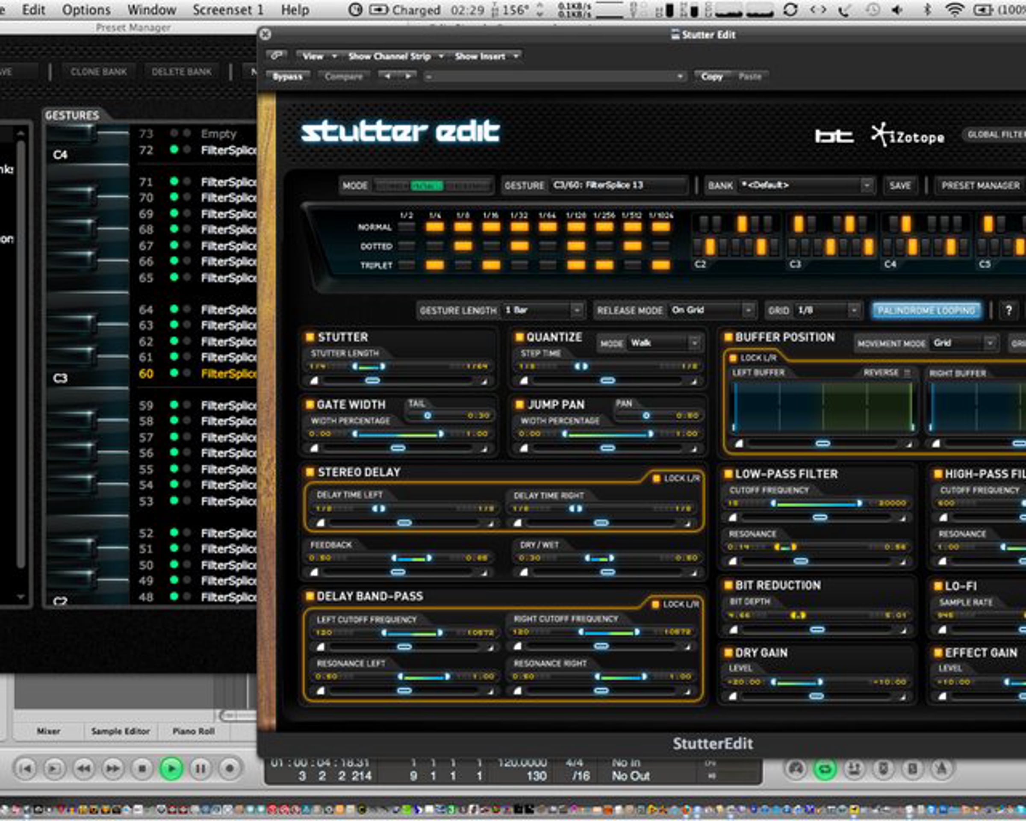Click the volume speaker icon in the menu bar
This screenshot has width=1026, height=821.
click(x=897, y=9)
